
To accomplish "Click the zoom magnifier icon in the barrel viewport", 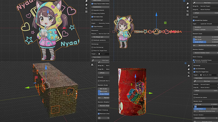I will (189, 66).
